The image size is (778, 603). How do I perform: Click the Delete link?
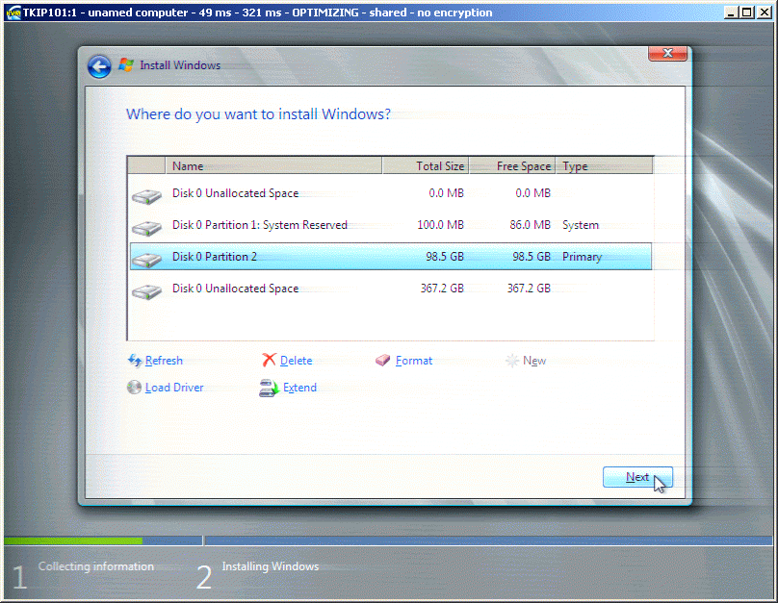[x=297, y=361]
